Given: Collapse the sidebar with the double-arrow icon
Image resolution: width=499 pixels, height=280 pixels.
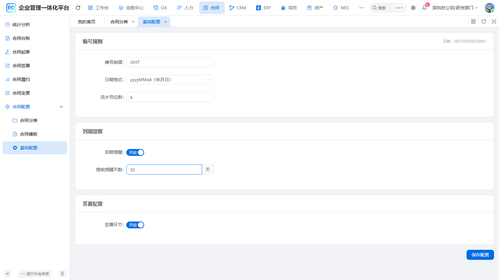Looking at the screenshot, I should pos(7,274).
